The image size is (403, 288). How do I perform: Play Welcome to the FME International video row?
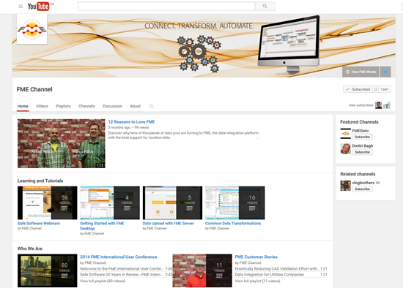coord(126,269)
